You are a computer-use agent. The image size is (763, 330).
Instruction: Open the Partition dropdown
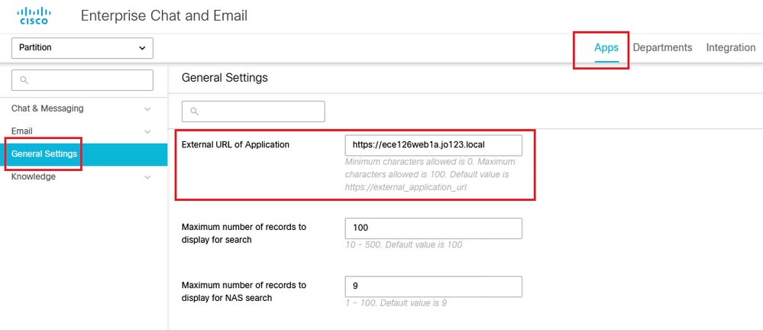pyautogui.click(x=82, y=48)
